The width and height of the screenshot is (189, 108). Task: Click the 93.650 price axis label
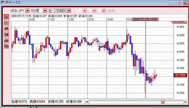click(x=181, y=27)
